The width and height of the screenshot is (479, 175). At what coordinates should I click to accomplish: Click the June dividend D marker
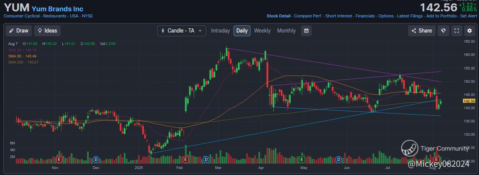coord(338,159)
